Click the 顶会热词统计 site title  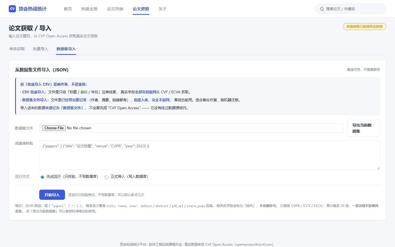click(33, 9)
